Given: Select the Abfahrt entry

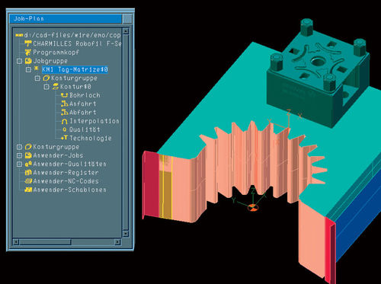Looking at the screenshot, I should (83, 112).
